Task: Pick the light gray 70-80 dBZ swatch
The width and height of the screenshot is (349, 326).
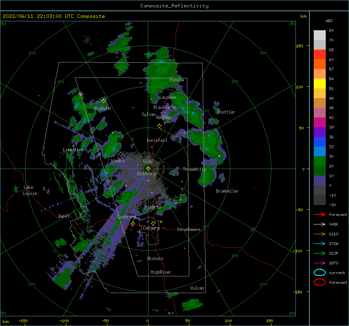Action: pos(320,35)
